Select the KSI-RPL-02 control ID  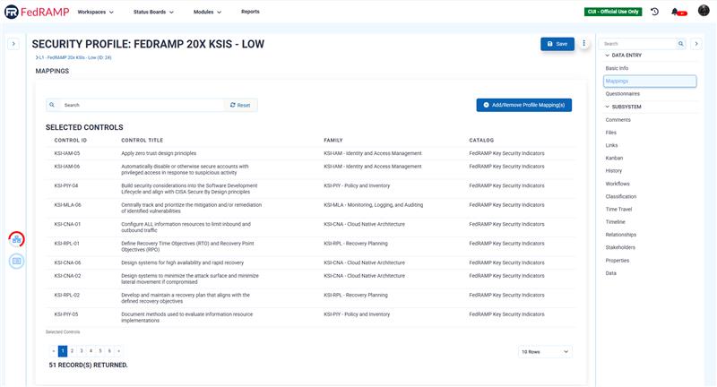66,295
